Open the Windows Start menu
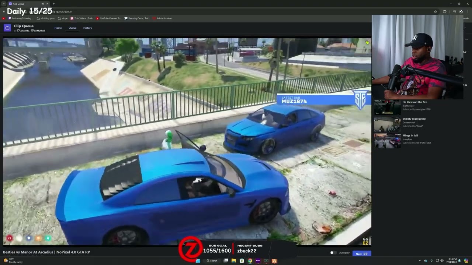 click(198, 261)
